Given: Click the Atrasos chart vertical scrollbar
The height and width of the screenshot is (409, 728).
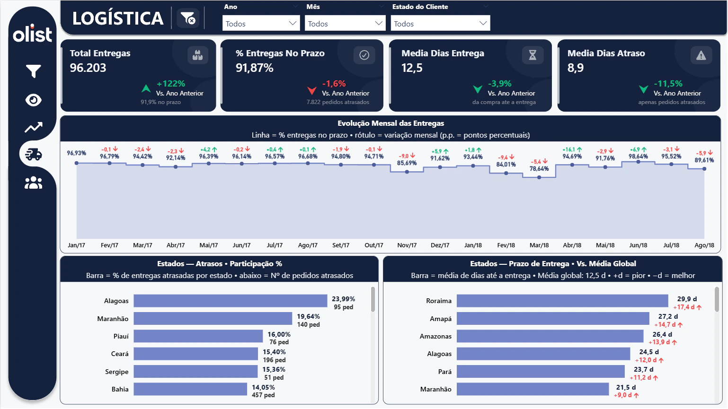Looking at the screenshot, I should point(373,299).
